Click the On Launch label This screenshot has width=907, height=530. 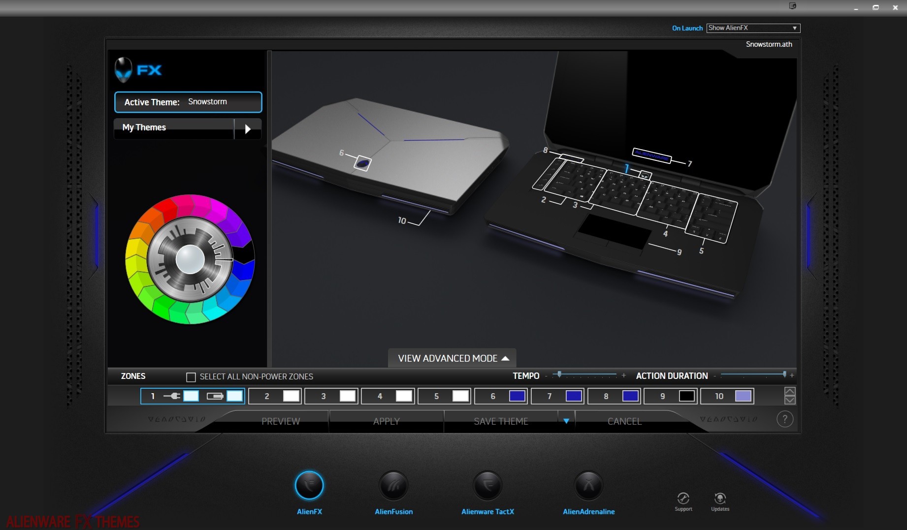(x=687, y=28)
